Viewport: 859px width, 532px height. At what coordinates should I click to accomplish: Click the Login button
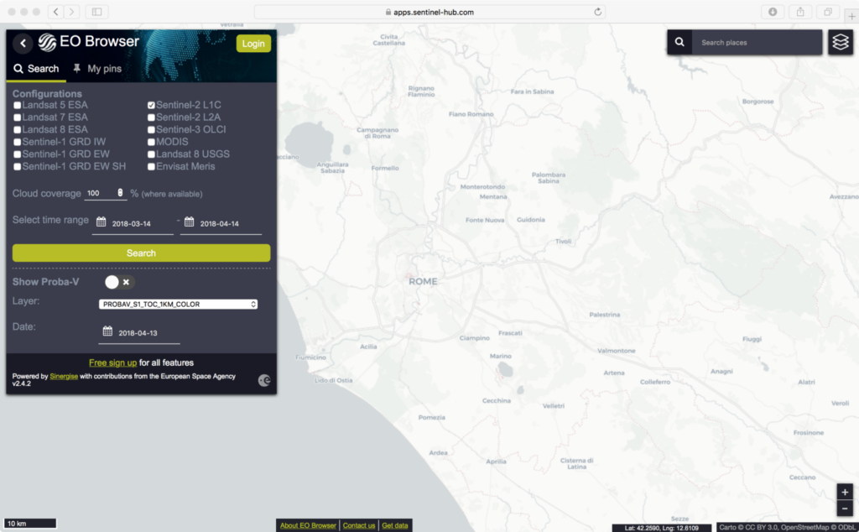click(x=253, y=44)
